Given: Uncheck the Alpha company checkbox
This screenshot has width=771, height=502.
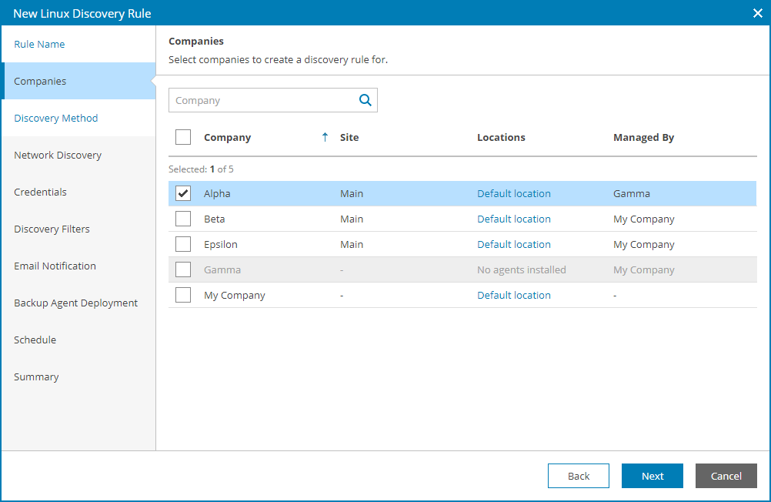Looking at the screenshot, I should click(x=183, y=193).
